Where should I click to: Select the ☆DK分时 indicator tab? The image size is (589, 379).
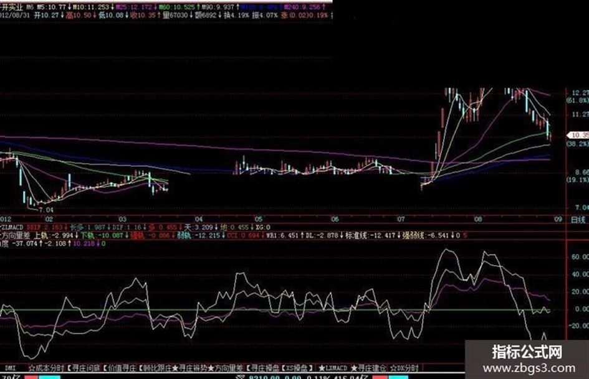click(x=404, y=368)
